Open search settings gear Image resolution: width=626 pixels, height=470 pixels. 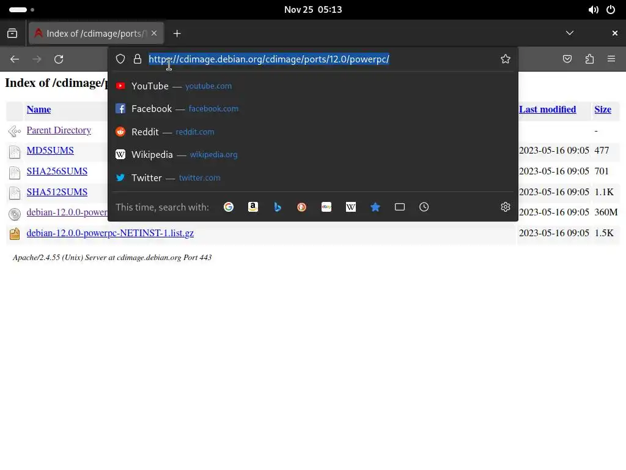click(x=506, y=207)
